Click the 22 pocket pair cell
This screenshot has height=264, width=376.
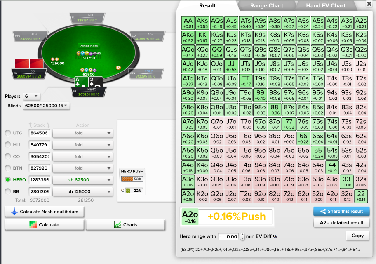click(361, 196)
